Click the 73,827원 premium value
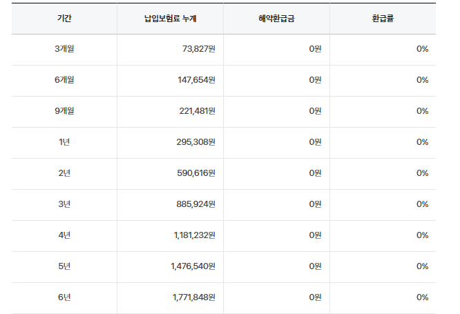 [199, 49]
